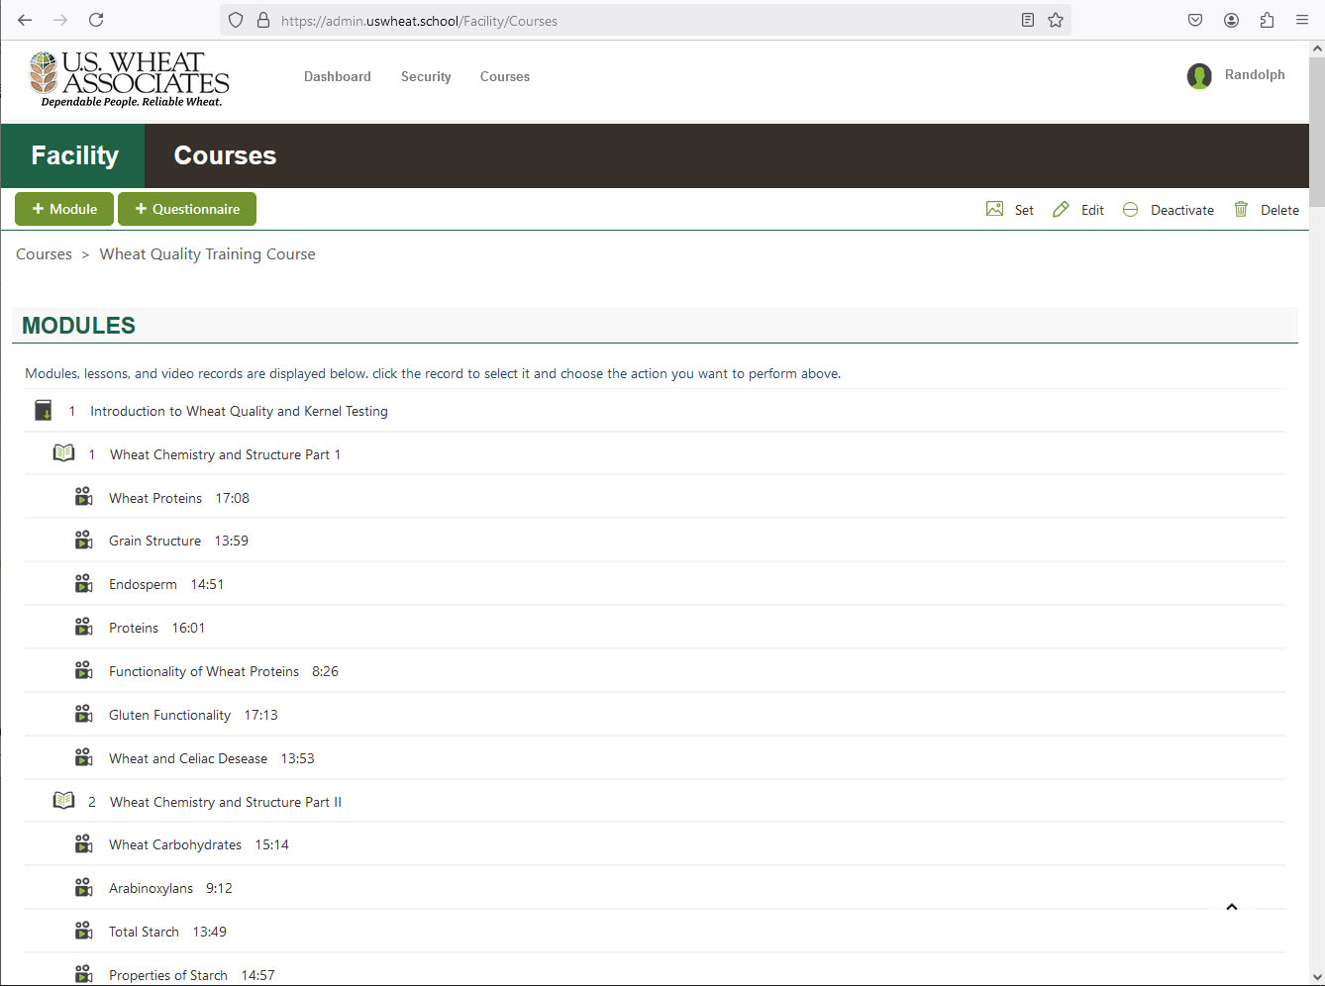
Task: Open the Dashboard menu item
Action: [338, 76]
